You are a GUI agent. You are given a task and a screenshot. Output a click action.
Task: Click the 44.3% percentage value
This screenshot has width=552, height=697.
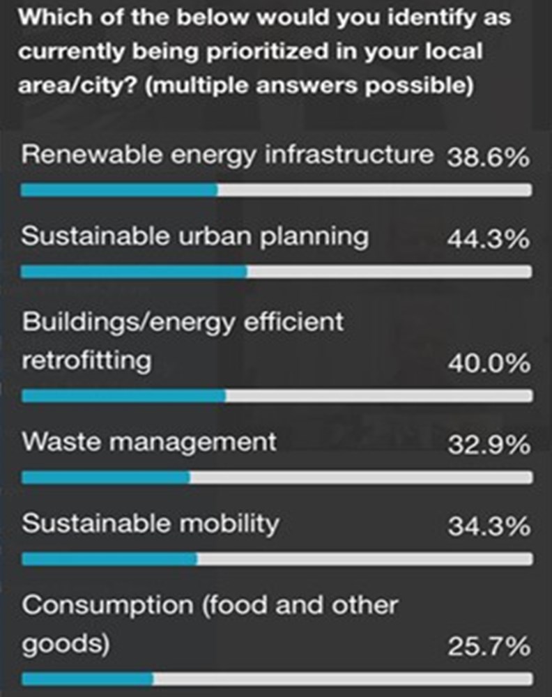point(488,240)
